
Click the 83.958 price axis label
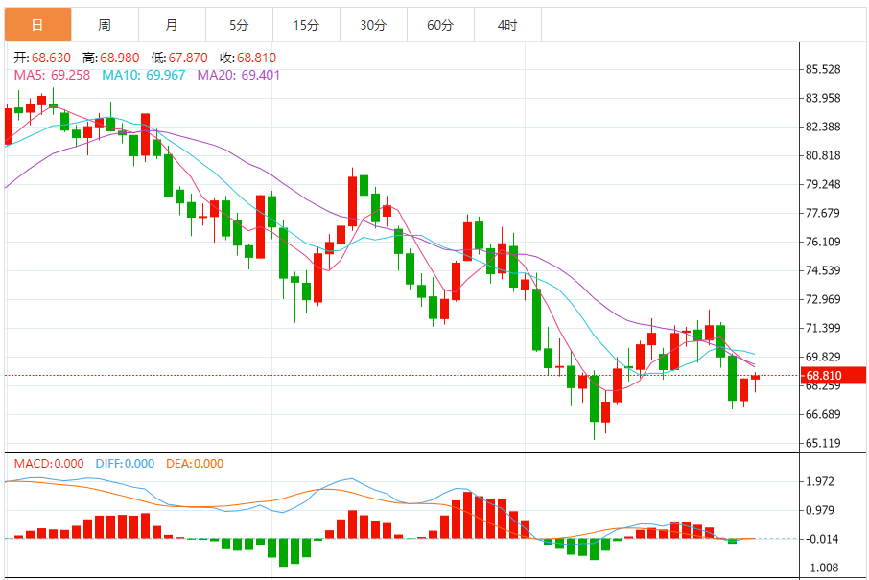click(x=823, y=98)
